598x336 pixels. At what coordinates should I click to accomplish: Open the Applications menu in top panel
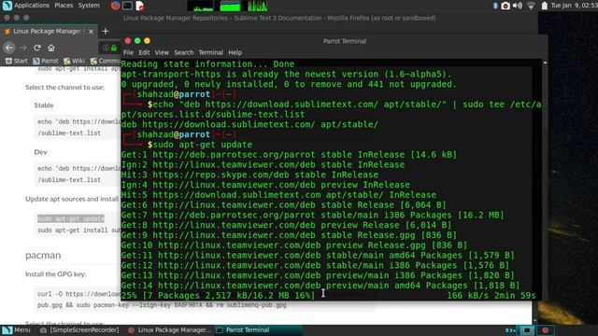tap(26, 6)
